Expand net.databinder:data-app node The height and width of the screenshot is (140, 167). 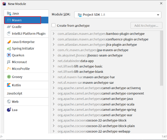point(54,61)
